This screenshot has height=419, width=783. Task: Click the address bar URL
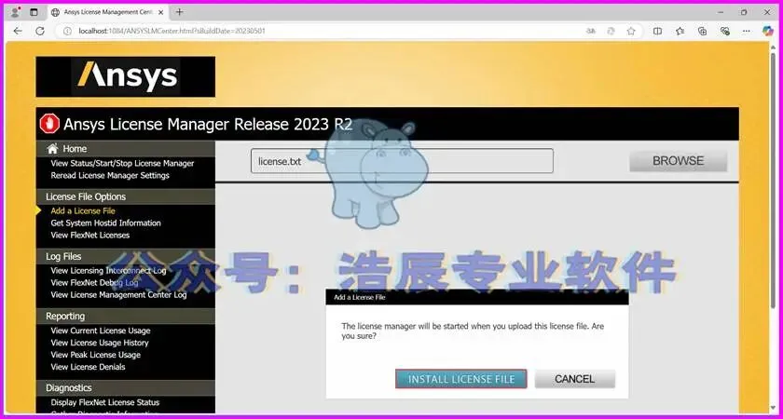(x=172, y=31)
